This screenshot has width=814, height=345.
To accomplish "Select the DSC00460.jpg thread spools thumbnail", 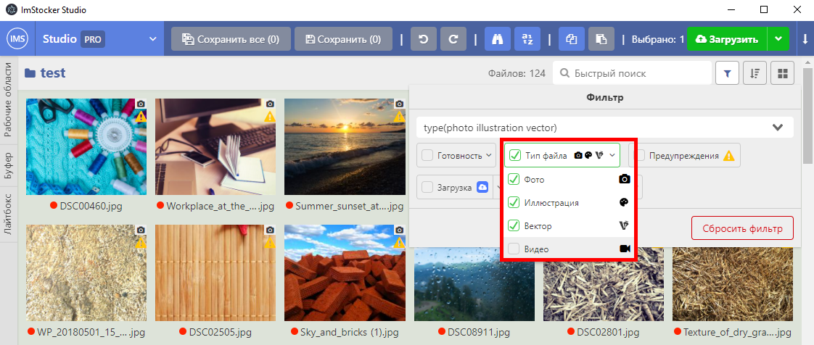I will coord(86,147).
